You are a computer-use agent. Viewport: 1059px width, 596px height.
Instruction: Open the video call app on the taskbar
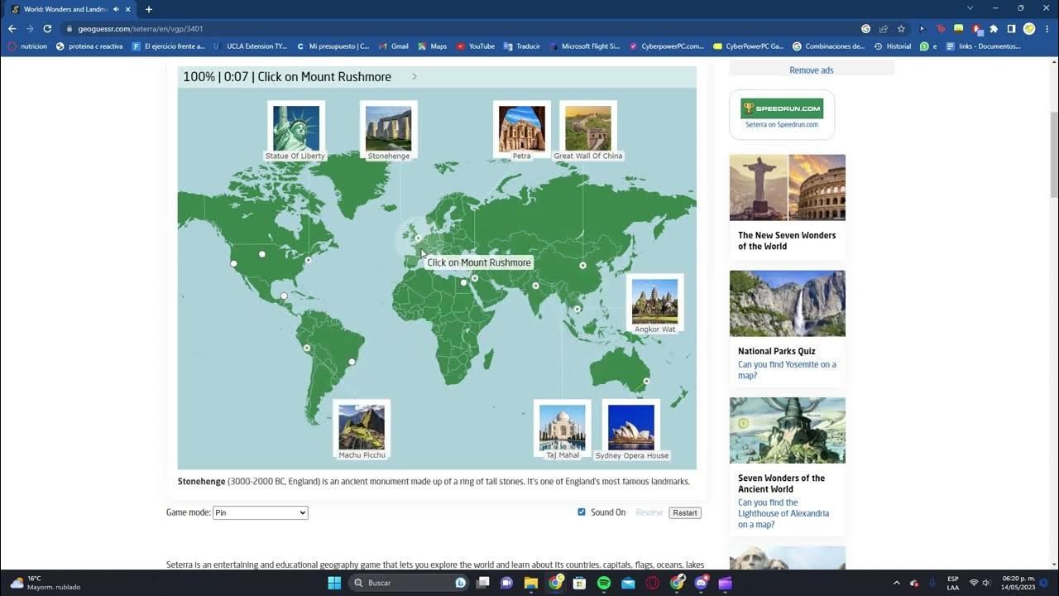[507, 583]
